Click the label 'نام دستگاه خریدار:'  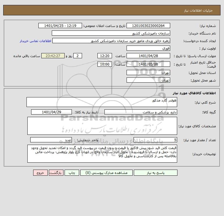point(202,33)
